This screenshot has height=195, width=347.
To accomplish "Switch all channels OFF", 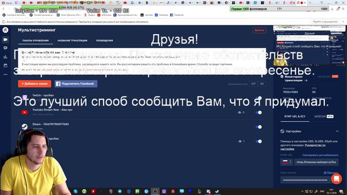I will click(253, 84).
